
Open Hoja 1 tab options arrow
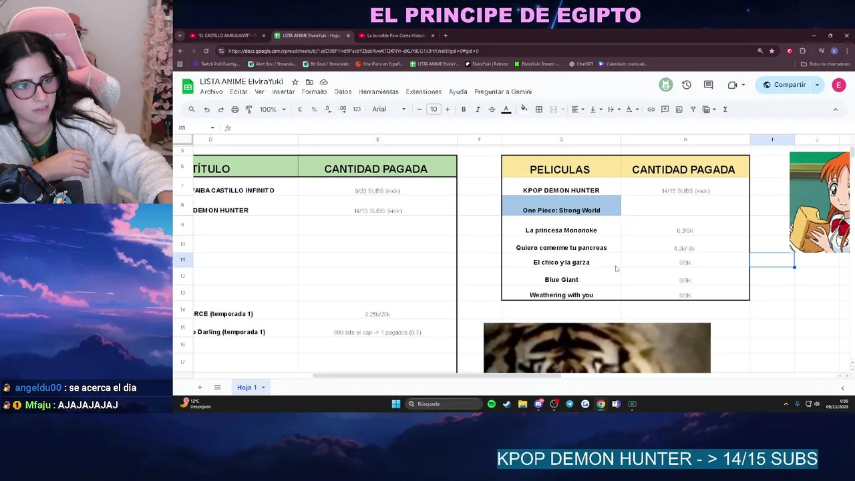click(x=263, y=387)
